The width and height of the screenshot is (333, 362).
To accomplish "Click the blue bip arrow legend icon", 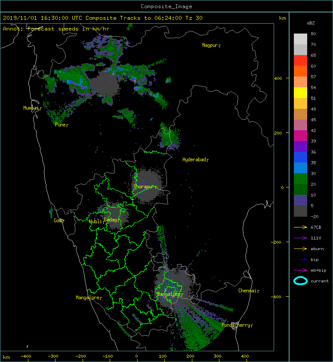I will tap(300, 260).
